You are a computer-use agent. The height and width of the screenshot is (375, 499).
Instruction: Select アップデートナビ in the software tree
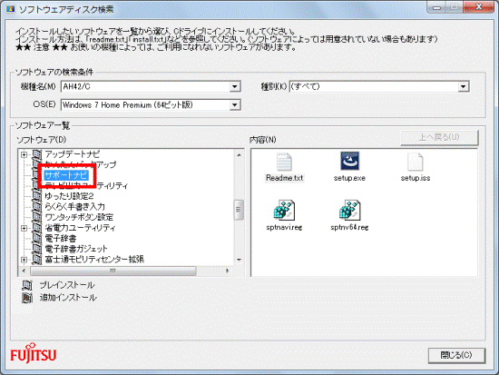73,154
